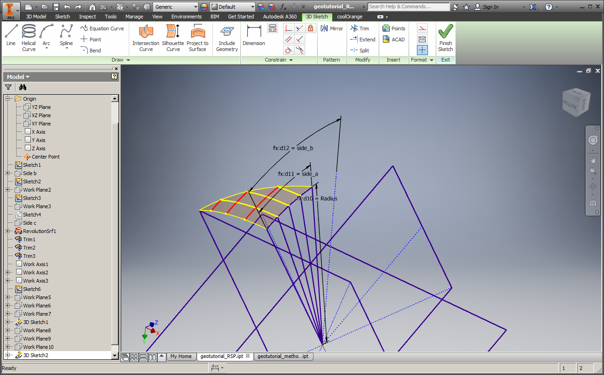Open the Manage ribbon tab

click(x=134, y=17)
